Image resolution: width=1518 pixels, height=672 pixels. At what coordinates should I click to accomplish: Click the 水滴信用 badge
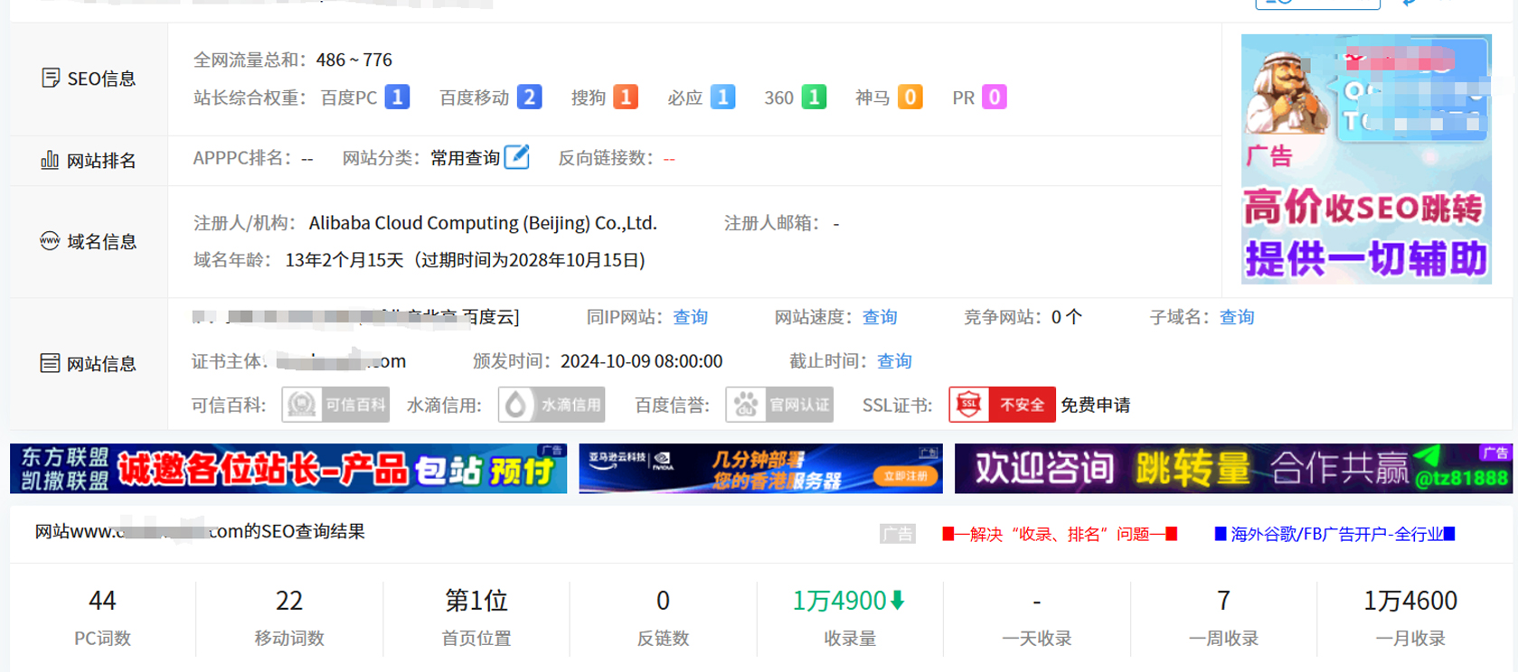coord(552,405)
